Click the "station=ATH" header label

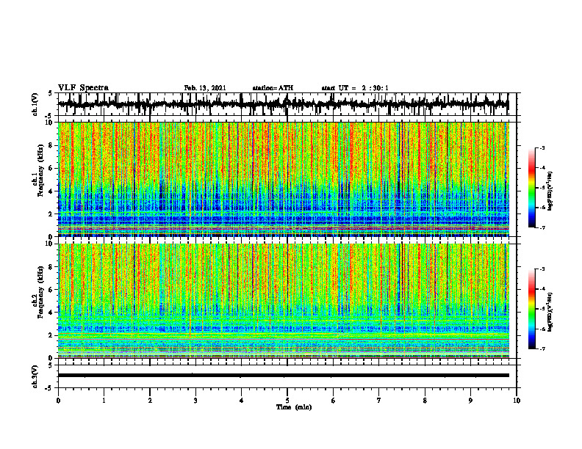pos(273,88)
